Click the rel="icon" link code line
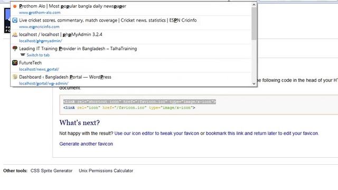This screenshot has width=338, height=190. pos(129,108)
